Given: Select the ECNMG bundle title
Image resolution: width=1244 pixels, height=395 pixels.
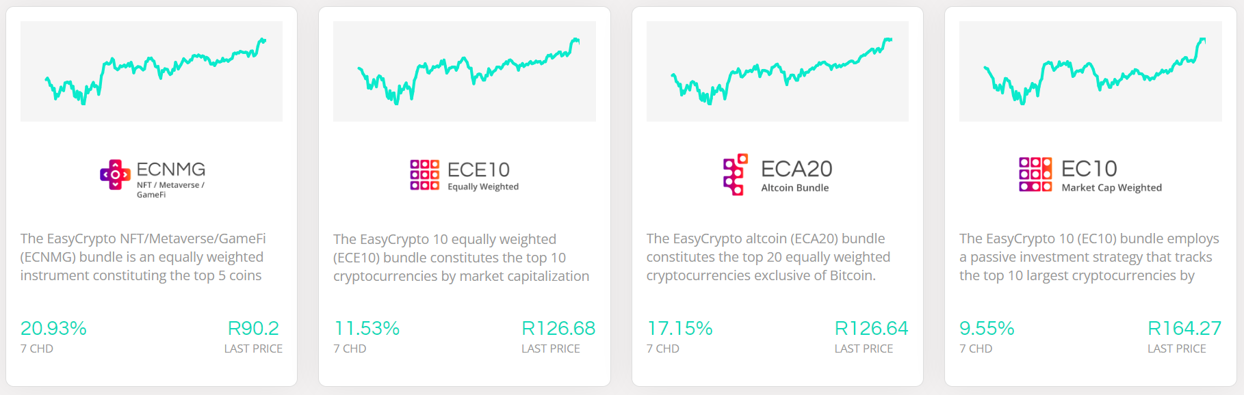Looking at the screenshot, I should click(x=171, y=169).
